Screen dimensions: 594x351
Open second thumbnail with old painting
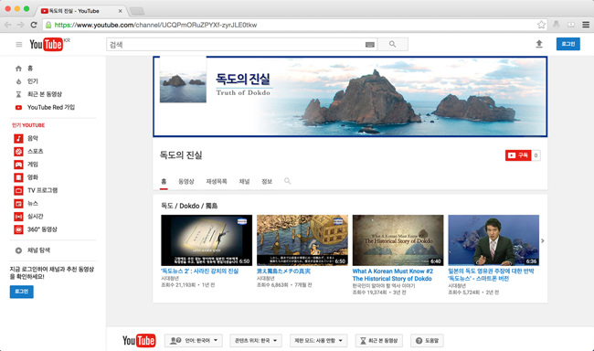click(302, 240)
